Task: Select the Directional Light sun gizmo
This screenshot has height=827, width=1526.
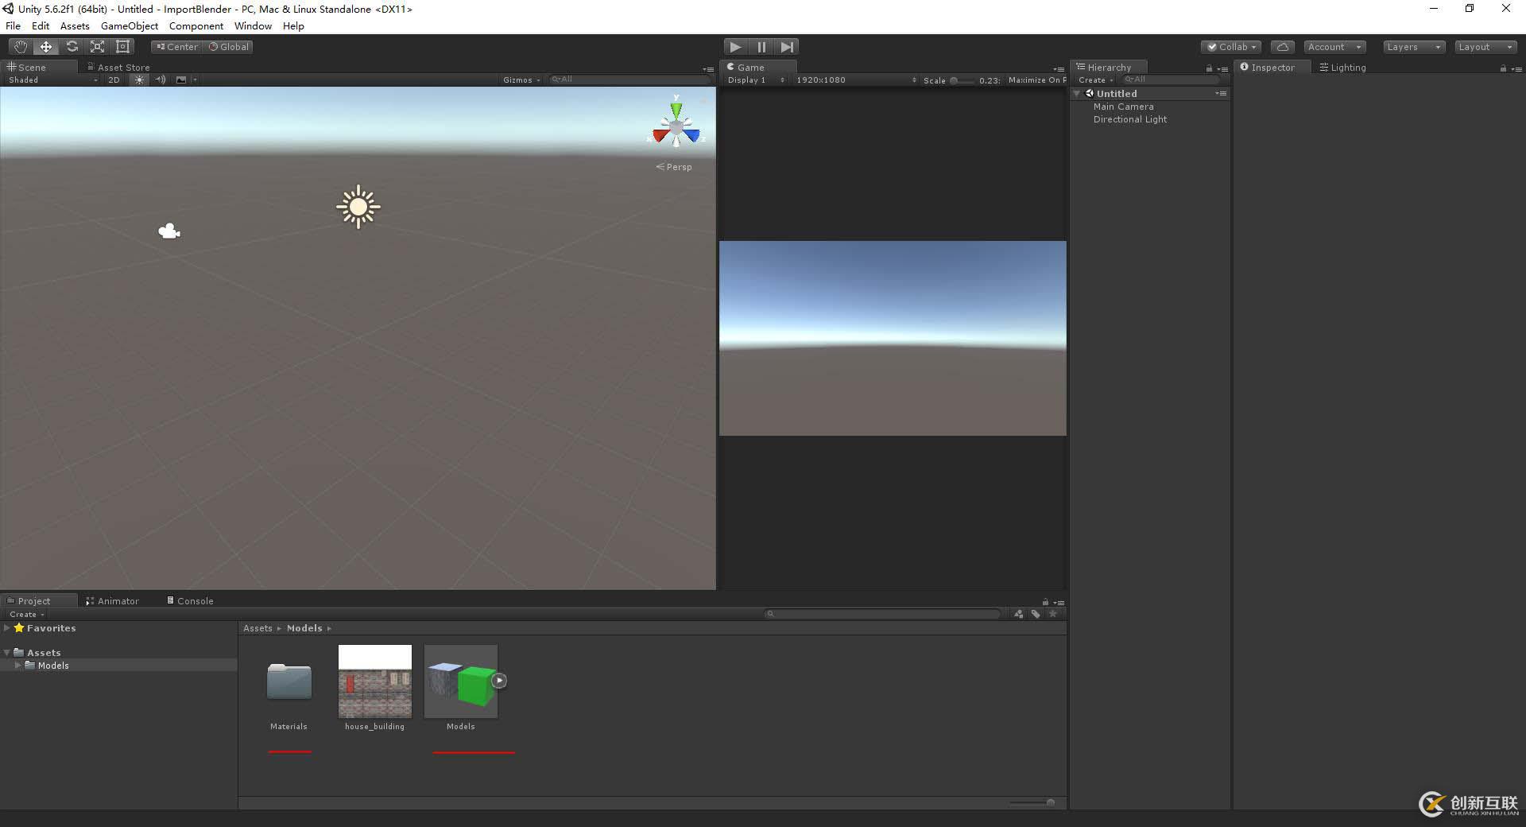Action: [x=358, y=207]
